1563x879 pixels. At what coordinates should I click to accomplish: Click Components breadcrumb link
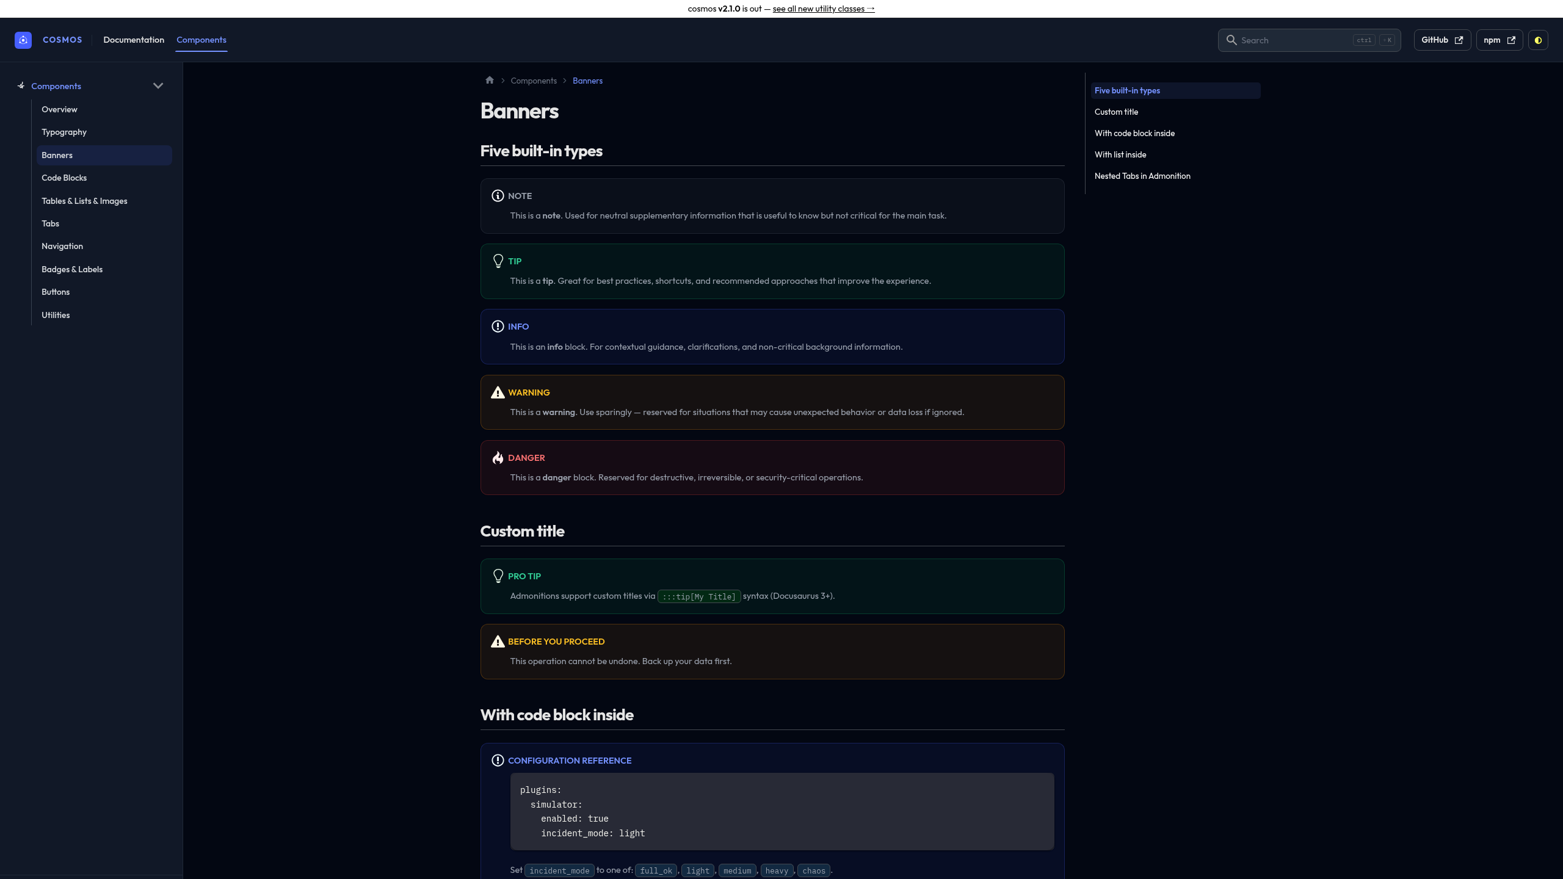(533, 81)
